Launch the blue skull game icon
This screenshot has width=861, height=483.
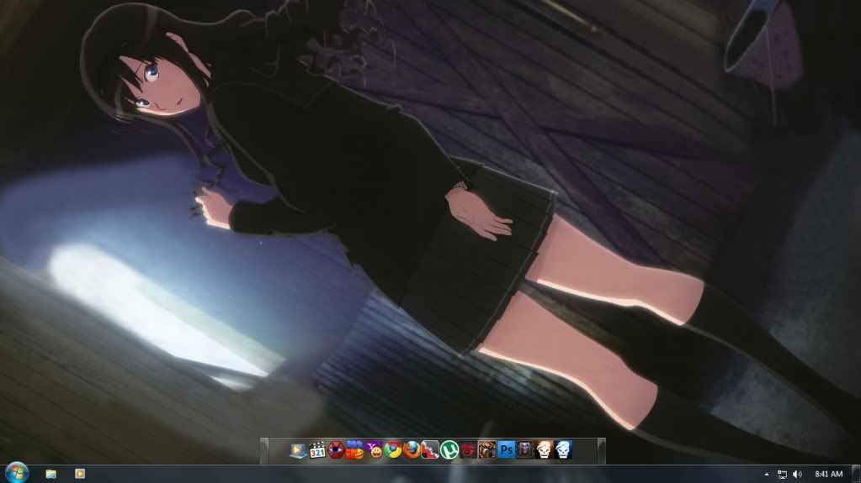click(563, 450)
